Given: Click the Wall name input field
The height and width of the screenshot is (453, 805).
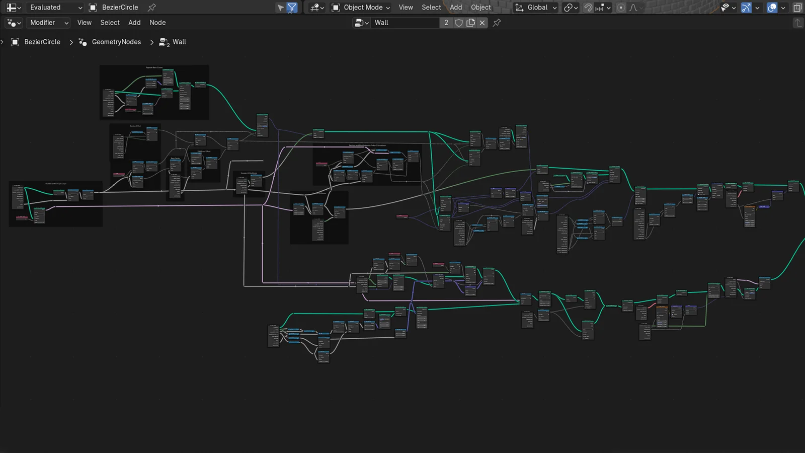Looking at the screenshot, I should (405, 23).
